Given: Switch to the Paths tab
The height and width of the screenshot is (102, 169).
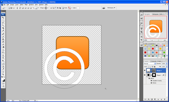Looking at the screenshot, I should 159,61.
